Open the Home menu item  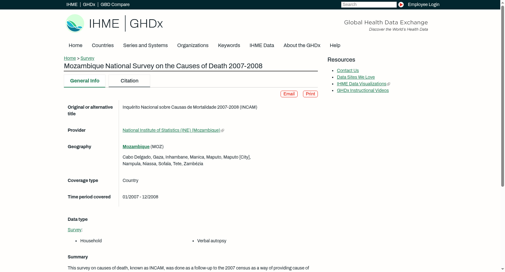75,45
